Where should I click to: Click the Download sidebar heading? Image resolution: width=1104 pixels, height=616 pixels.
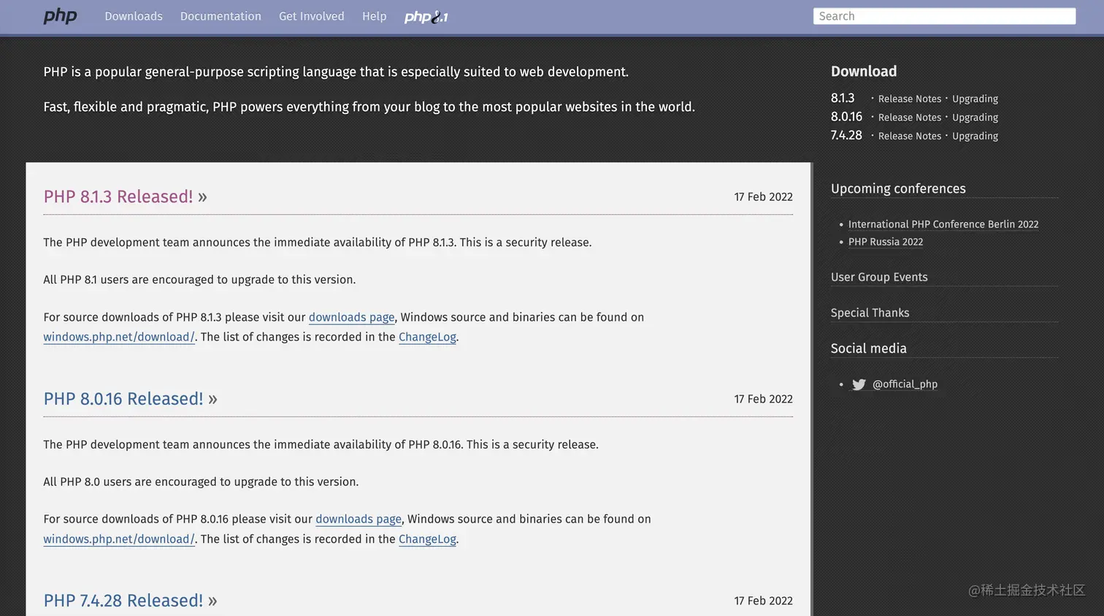click(864, 71)
